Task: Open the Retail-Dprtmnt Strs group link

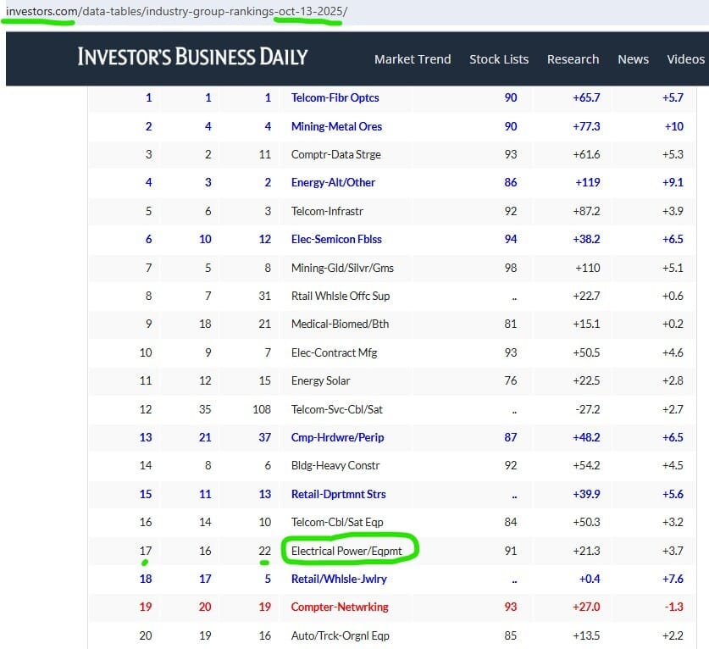Action: point(338,494)
